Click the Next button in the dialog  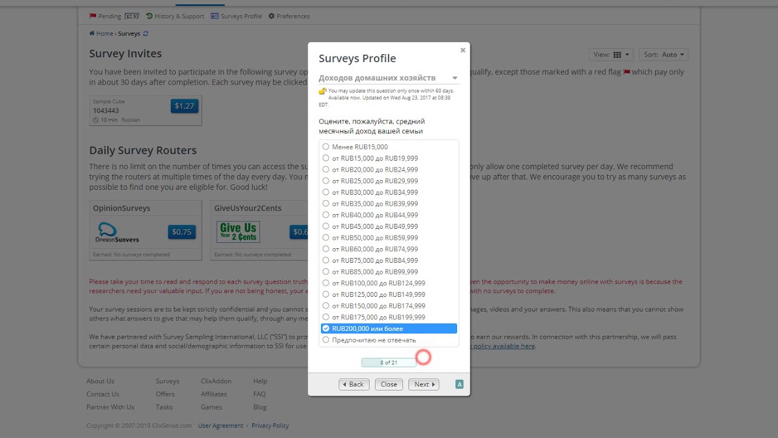(x=424, y=384)
